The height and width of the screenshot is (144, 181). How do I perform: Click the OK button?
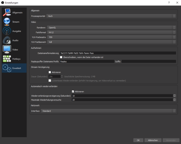[138, 140]
